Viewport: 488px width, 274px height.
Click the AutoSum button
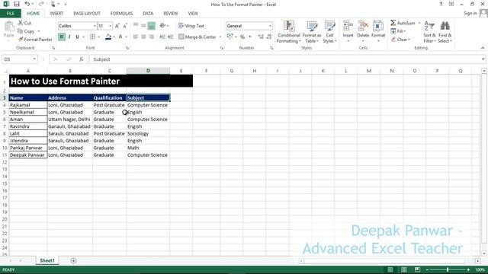tap(403, 23)
